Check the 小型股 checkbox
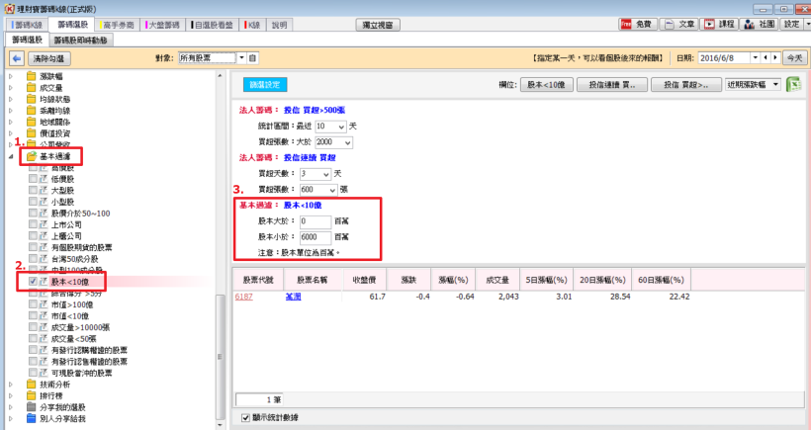The image size is (811, 430). (33, 202)
